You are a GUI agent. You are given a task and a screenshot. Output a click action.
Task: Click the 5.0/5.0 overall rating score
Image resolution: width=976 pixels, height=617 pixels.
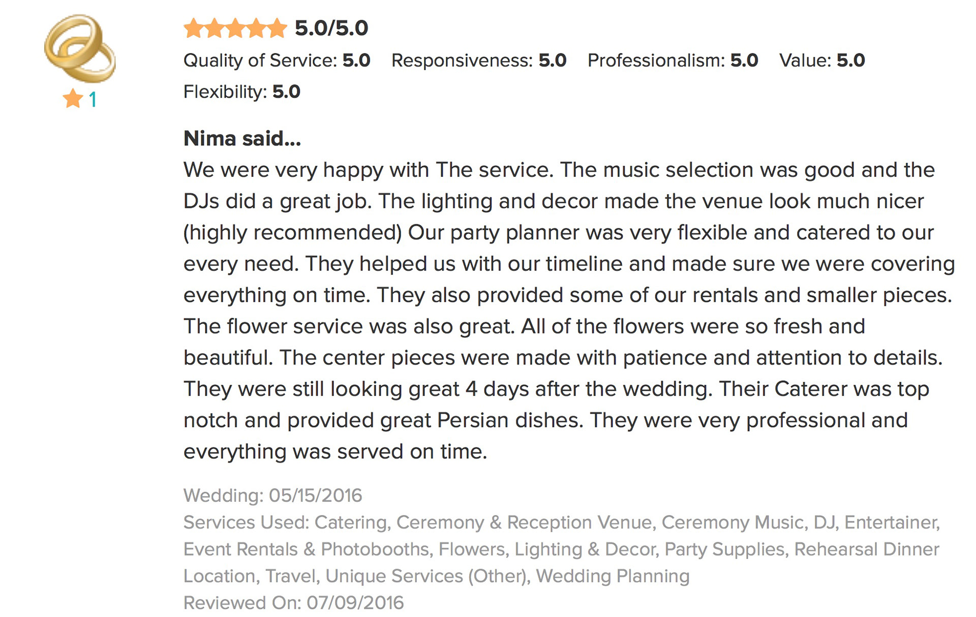pos(331,28)
